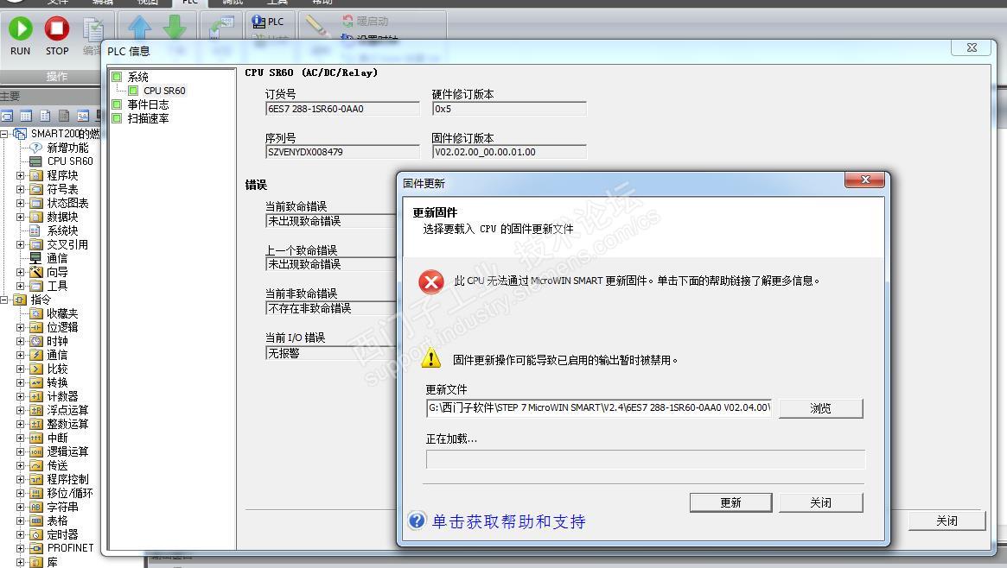Select 事件日志 in PLC info tree
Screen dimensions: 1007x568
pos(148,104)
